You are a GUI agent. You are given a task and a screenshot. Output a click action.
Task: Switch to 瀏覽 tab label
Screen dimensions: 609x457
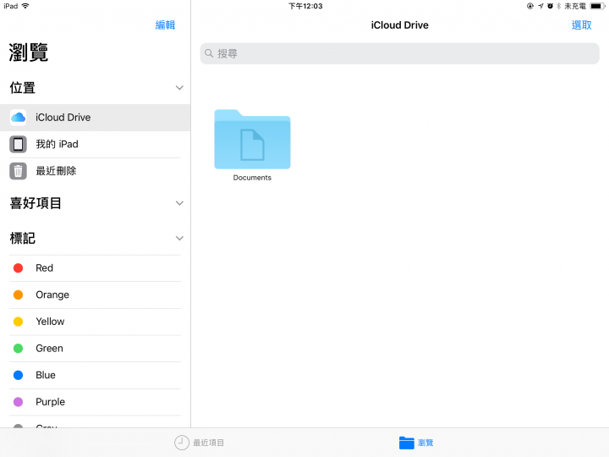click(x=425, y=443)
